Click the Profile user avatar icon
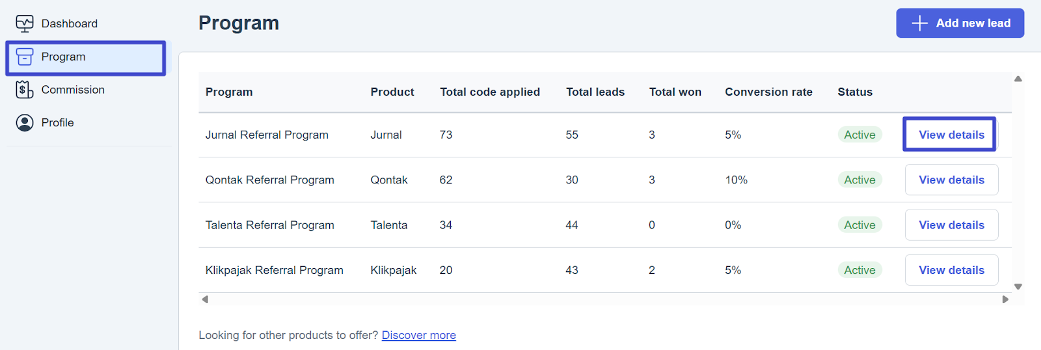This screenshot has height=350, width=1041. (25, 123)
